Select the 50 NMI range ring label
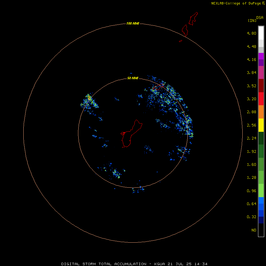The image size is (266, 266). click(x=133, y=78)
